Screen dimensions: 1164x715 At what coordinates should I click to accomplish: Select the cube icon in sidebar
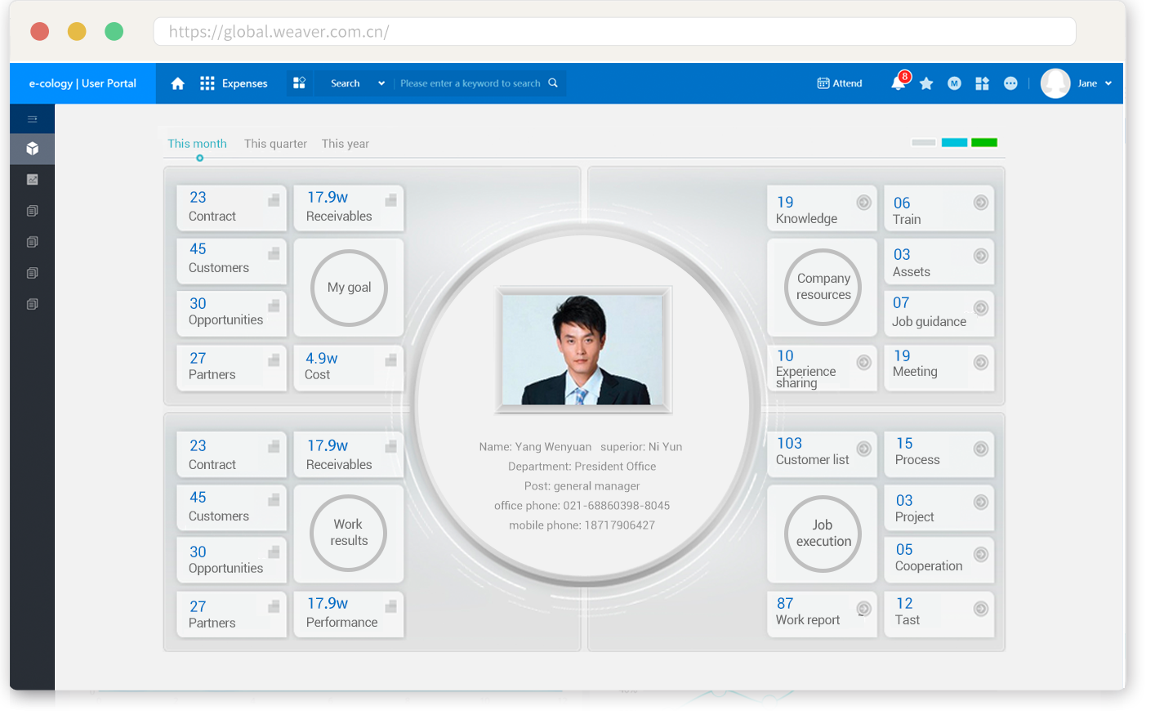click(33, 149)
